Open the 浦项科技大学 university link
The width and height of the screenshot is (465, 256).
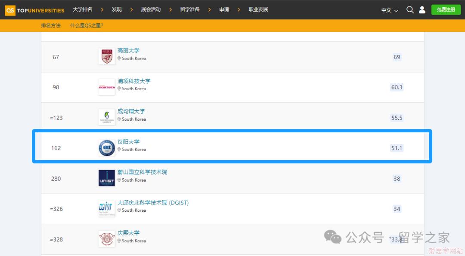[134, 81]
